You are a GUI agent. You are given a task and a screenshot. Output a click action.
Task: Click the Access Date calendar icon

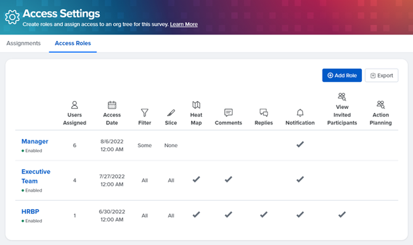(112, 105)
